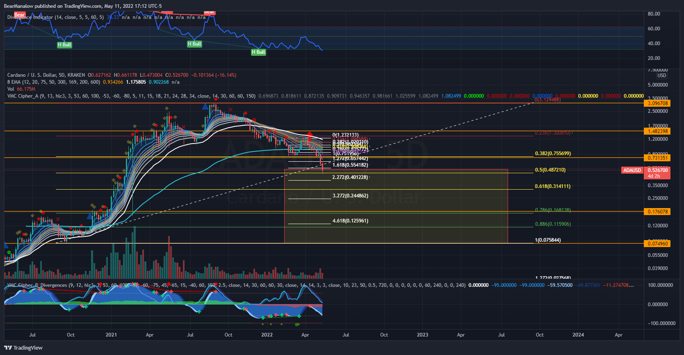The height and width of the screenshot is (355, 684).
Task: Select the Fib level 0.886(0.115906) label
Action: [553, 224]
